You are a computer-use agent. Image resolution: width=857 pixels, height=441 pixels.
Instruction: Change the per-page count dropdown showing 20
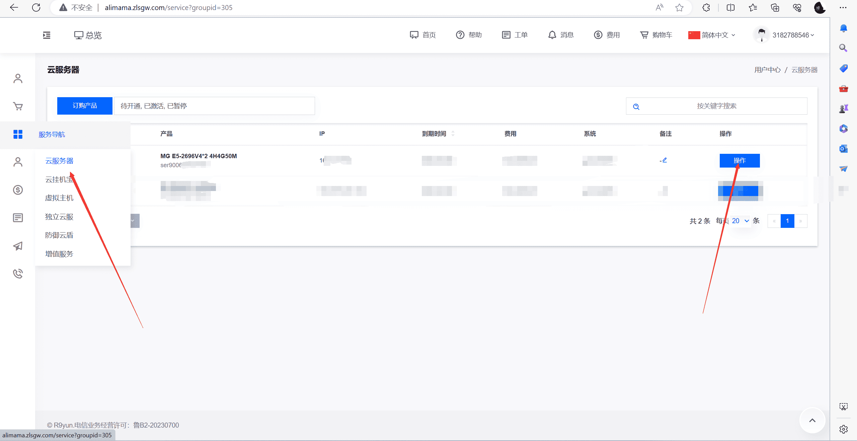pos(741,221)
